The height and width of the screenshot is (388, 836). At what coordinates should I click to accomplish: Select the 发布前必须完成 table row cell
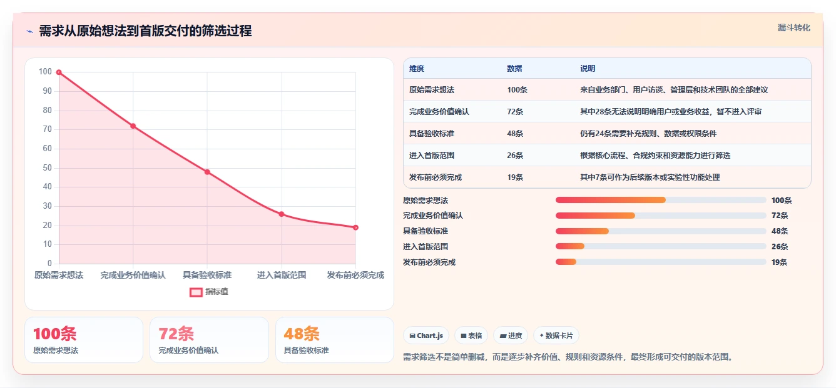point(436,177)
